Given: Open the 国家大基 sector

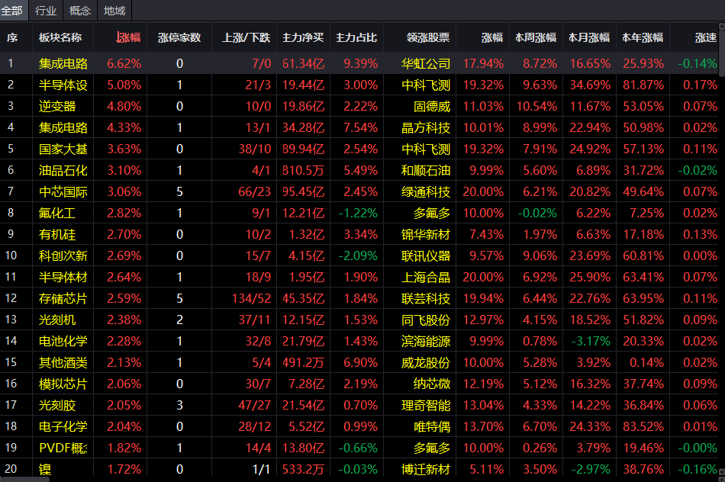Looking at the screenshot, I should (63, 149).
